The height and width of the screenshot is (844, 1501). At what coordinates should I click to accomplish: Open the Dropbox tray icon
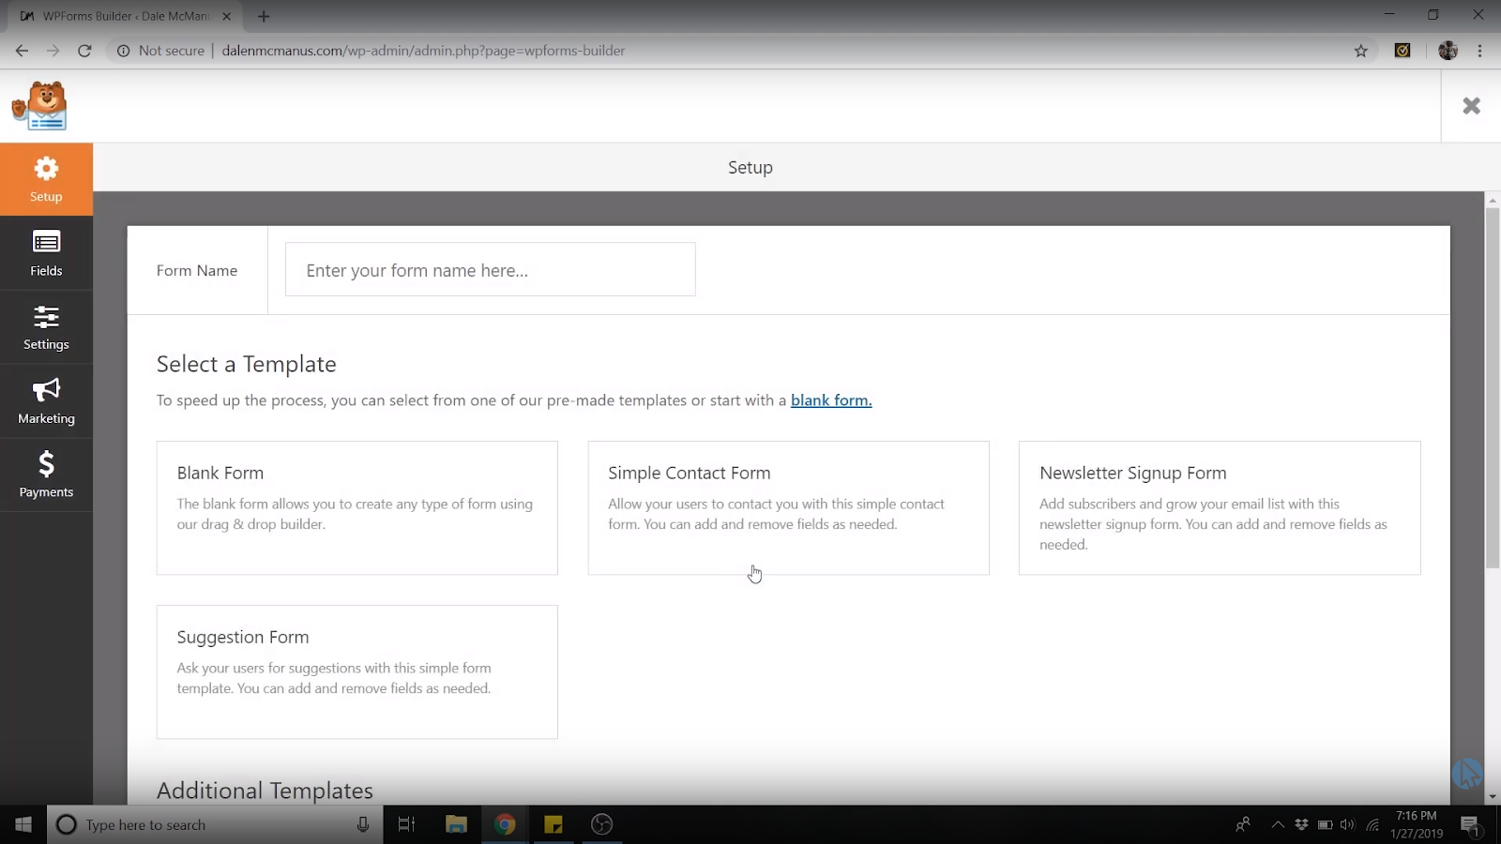tap(1301, 824)
